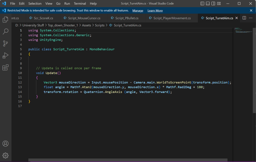Viewport: 256px width, 162px height.
Task: Open the Explorer view in activity bar
Action: pyautogui.click(x=5, y=20)
